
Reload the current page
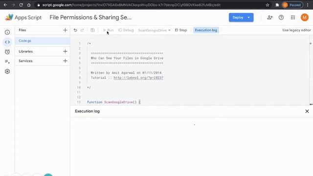pos(21,5)
